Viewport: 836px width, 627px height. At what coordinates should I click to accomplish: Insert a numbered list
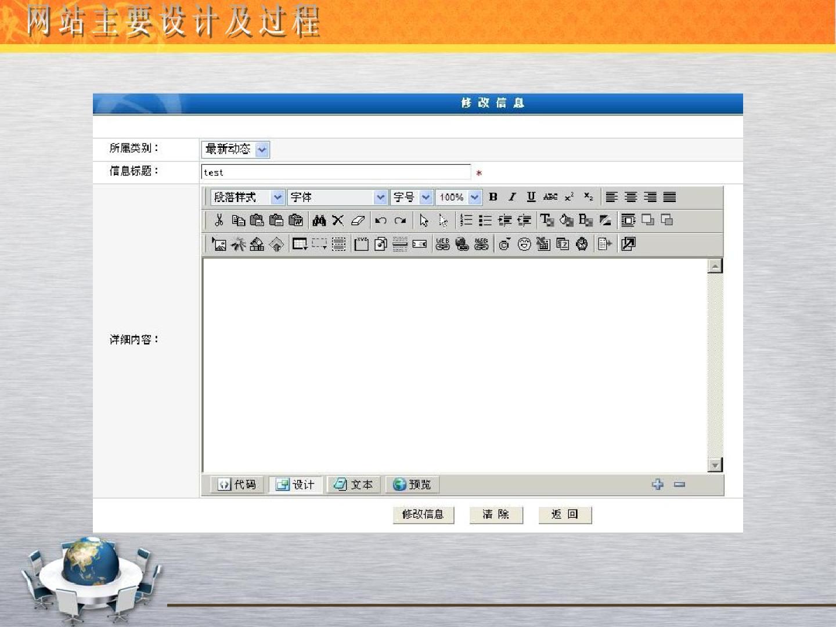pyautogui.click(x=466, y=220)
